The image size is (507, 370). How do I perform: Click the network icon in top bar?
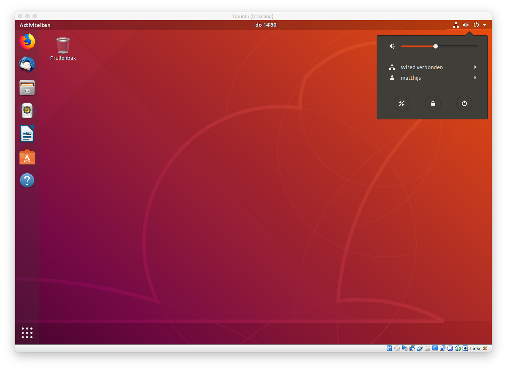point(456,25)
